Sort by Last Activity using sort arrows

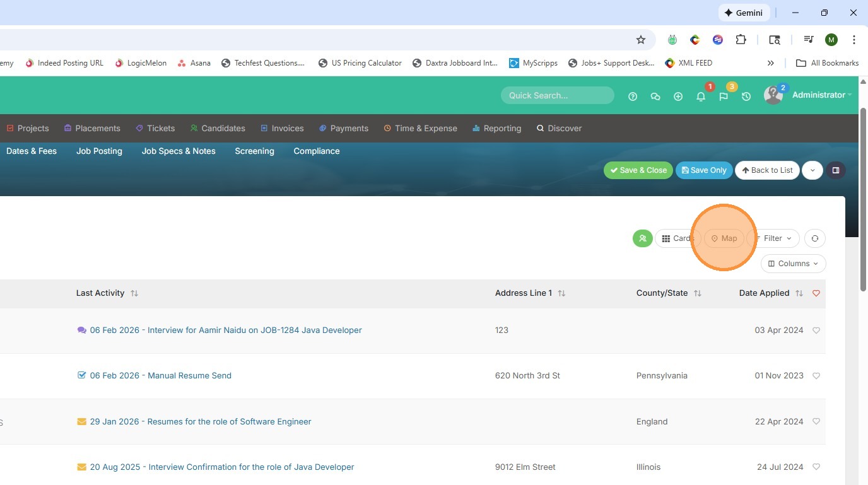point(134,293)
